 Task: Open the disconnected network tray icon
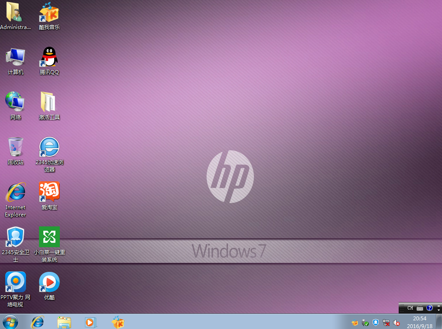coord(386,323)
